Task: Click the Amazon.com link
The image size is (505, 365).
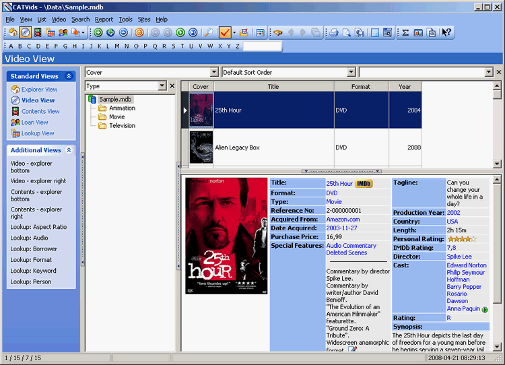Action: click(x=343, y=219)
